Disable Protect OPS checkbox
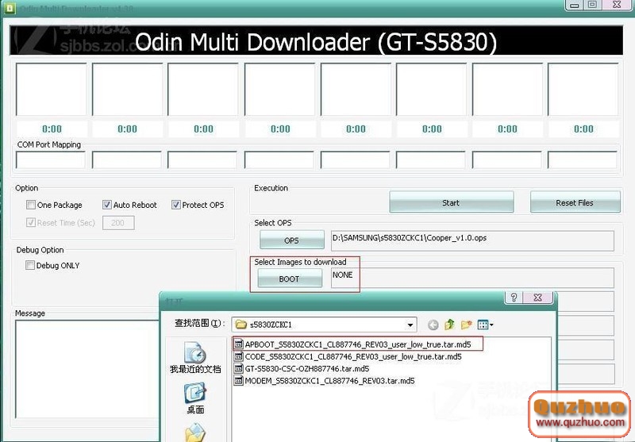The height and width of the screenshot is (442, 635). pos(175,205)
